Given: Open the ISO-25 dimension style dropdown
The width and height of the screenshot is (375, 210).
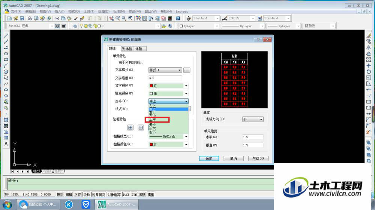Looking at the screenshot, I should 241,18.
